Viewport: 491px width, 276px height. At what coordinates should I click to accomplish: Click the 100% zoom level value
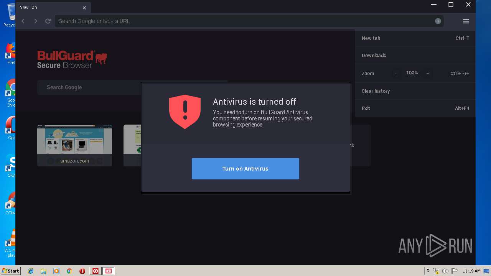coord(412,73)
